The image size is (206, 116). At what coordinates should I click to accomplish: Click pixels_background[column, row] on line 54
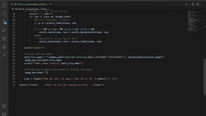[90, 32]
